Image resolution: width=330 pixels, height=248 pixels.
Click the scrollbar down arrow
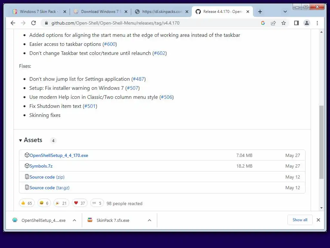[x=321, y=208]
